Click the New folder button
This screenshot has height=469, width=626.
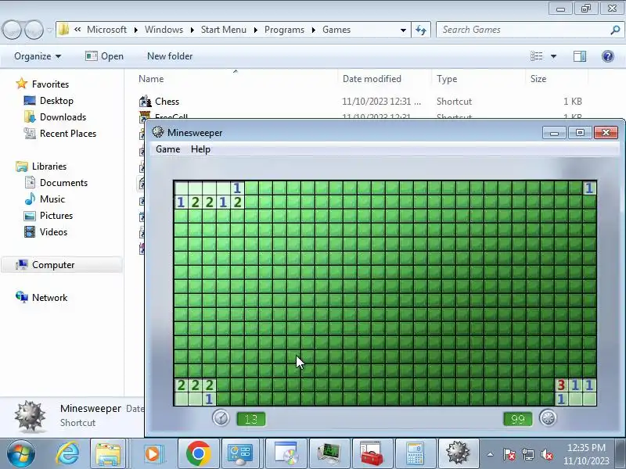click(170, 56)
